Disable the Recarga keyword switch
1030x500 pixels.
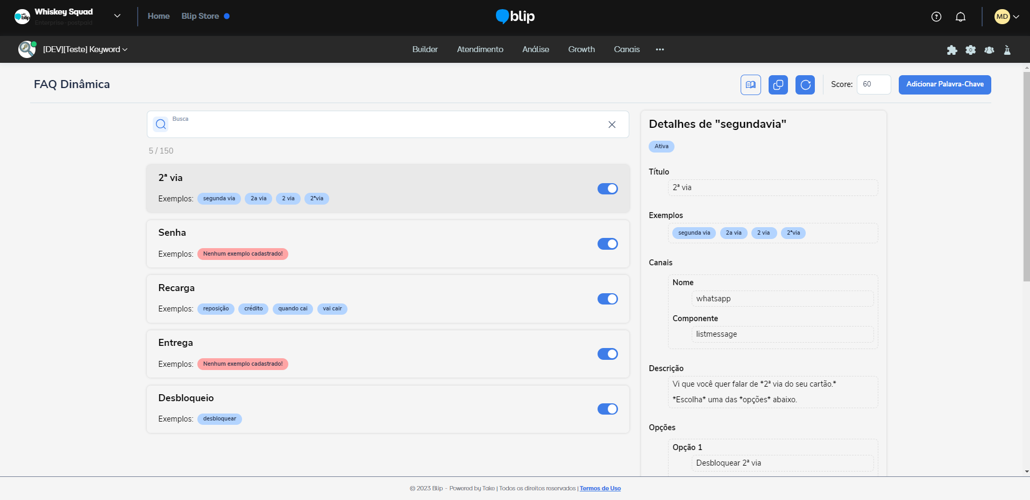608,299
